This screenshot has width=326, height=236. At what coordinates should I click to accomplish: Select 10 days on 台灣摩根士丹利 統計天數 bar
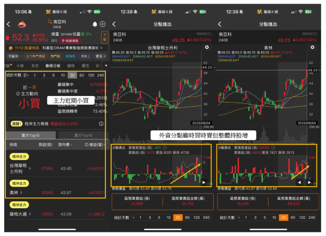tap(168, 217)
